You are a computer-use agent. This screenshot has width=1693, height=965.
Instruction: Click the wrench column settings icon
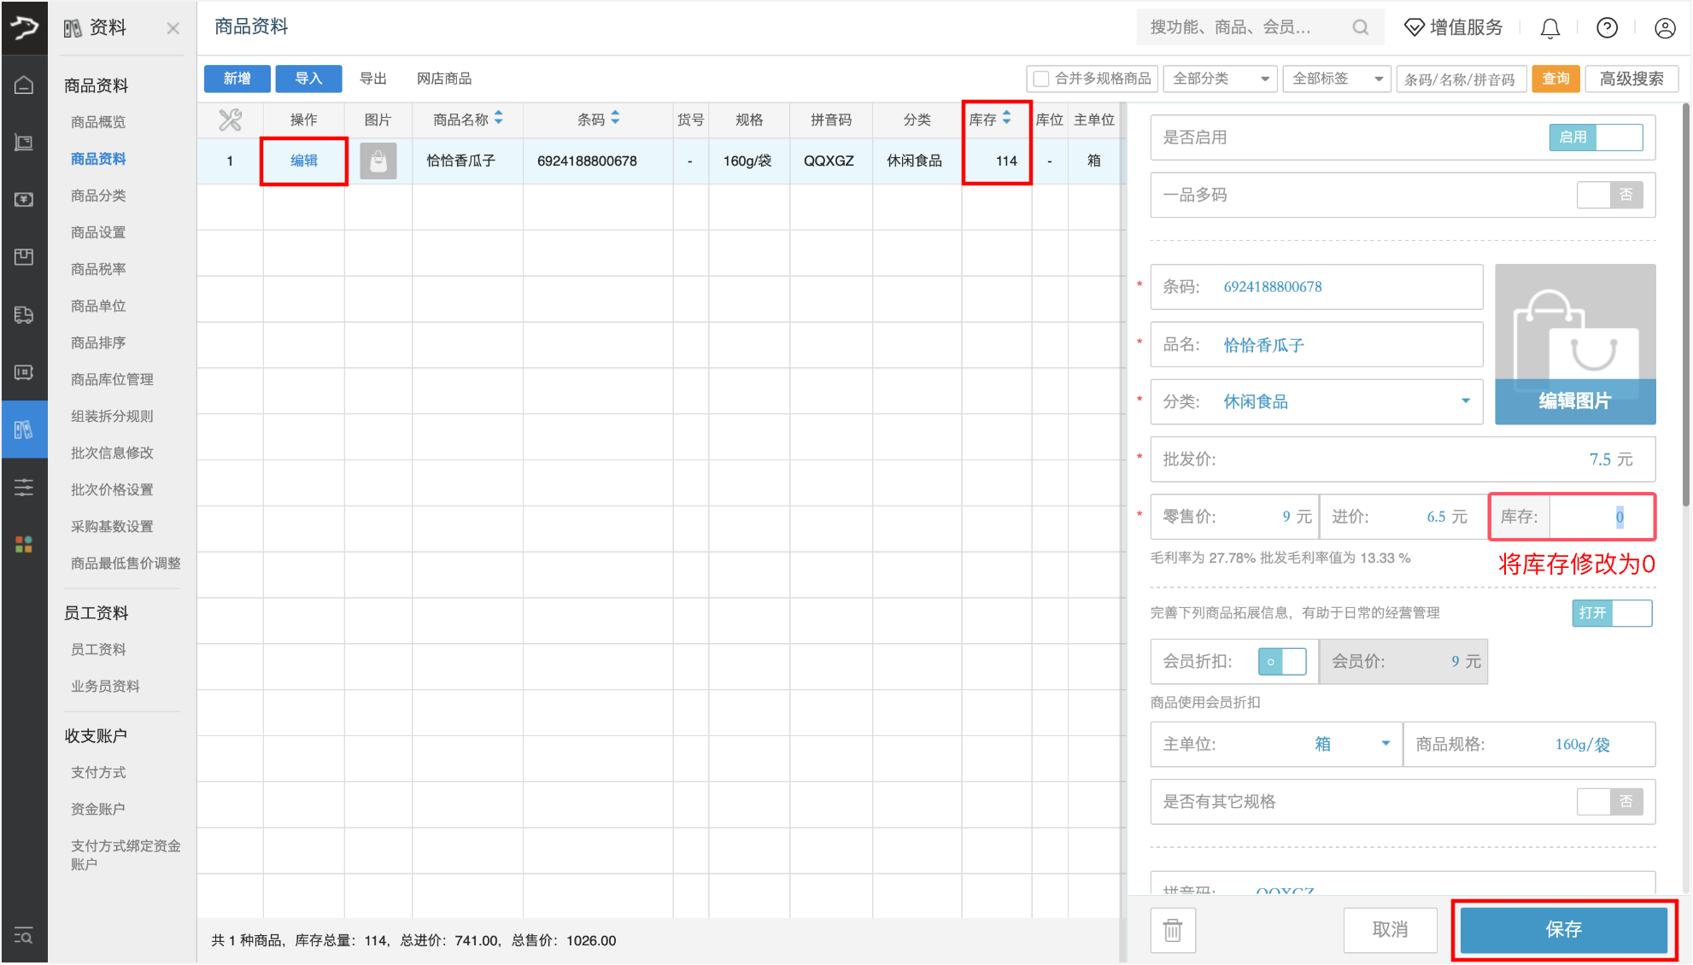pyautogui.click(x=230, y=120)
